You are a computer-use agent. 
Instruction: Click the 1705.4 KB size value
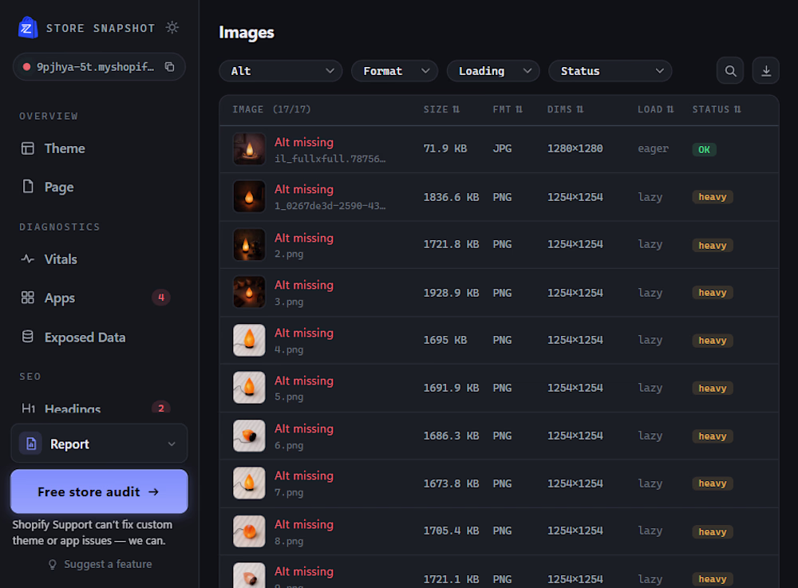pyautogui.click(x=451, y=531)
